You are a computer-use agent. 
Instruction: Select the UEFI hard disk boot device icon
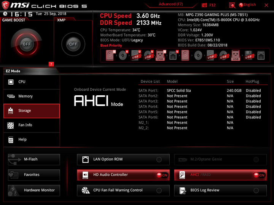[110, 55]
